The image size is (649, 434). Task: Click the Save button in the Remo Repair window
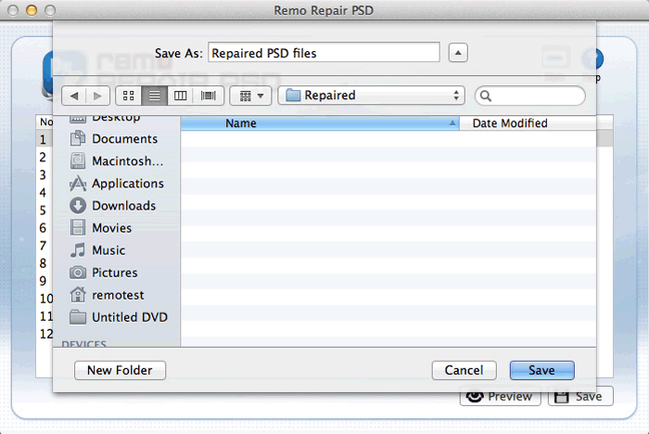click(580, 398)
